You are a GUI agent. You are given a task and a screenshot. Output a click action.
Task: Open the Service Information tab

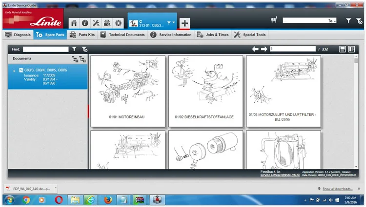171,35
